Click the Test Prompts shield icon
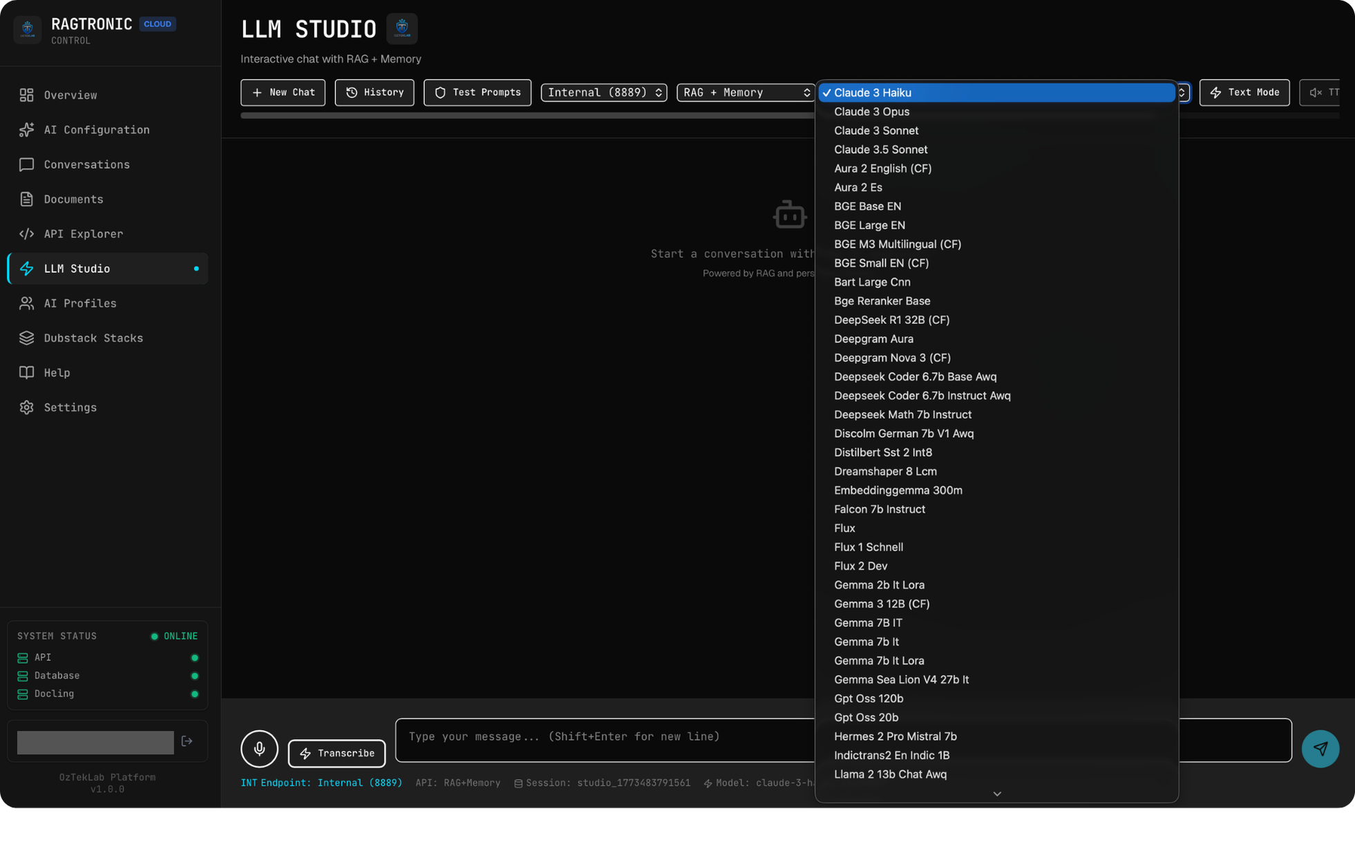Screen dimensions: 1355x851 [440, 92]
